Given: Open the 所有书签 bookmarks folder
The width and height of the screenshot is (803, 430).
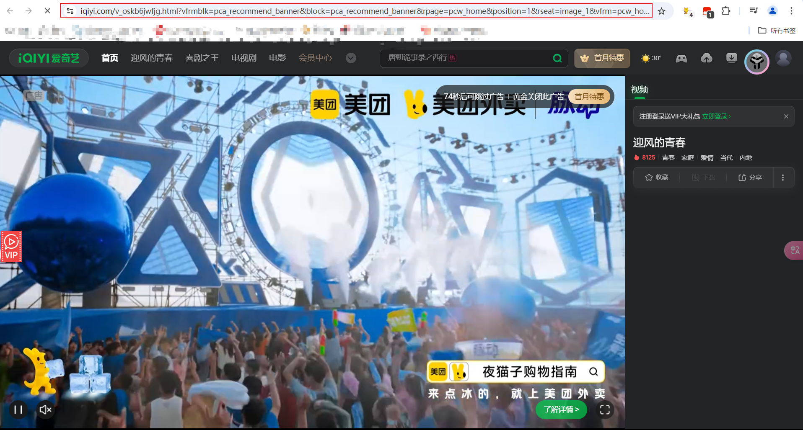Looking at the screenshot, I should (777, 31).
